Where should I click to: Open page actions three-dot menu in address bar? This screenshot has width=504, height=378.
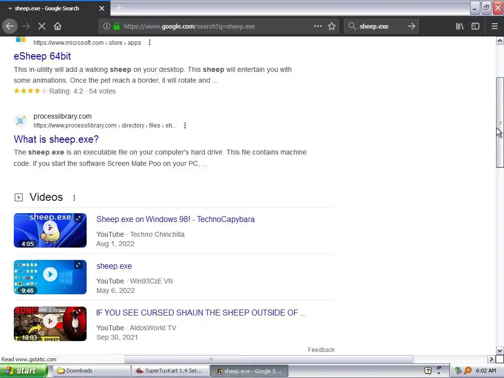(317, 27)
